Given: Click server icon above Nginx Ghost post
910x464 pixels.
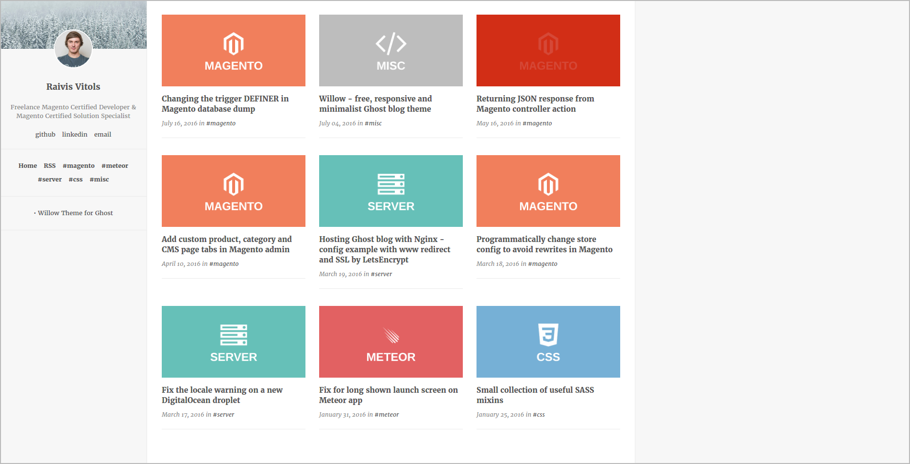Looking at the screenshot, I should [x=391, y=184].
